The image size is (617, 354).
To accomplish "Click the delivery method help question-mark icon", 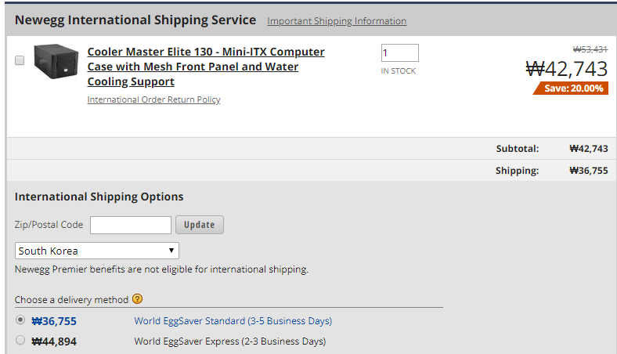I will [x=137, y=299].
